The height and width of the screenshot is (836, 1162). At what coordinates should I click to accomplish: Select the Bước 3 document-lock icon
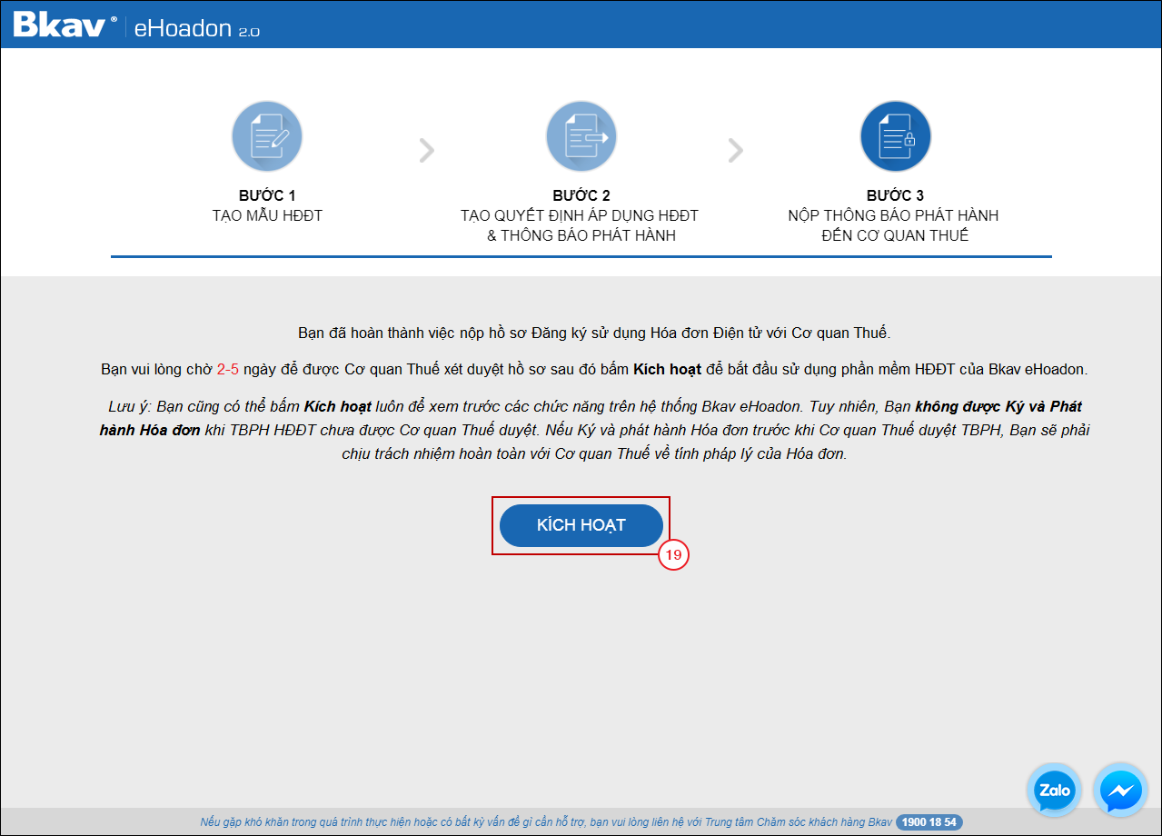point(895,137)
